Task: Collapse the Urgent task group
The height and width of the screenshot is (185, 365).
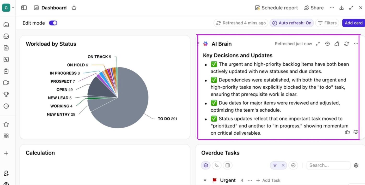Action: tap(205, 180)
